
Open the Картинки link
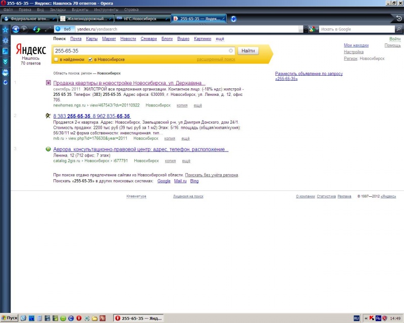click(x=203, y=39)
